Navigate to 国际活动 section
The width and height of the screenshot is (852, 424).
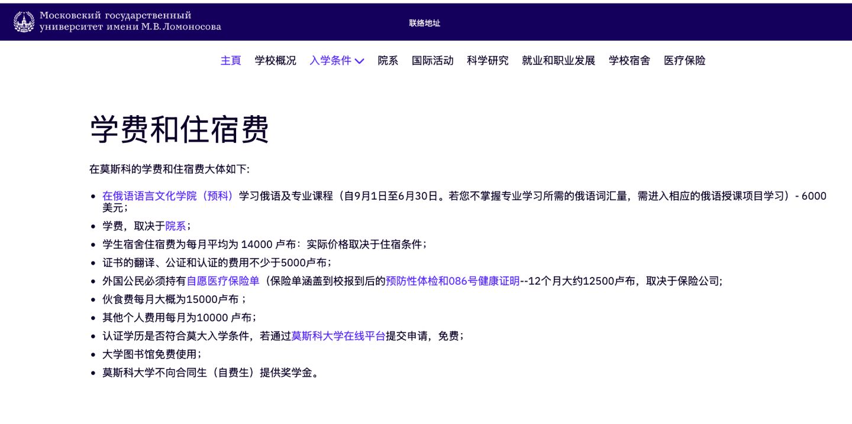coord(432,60)
